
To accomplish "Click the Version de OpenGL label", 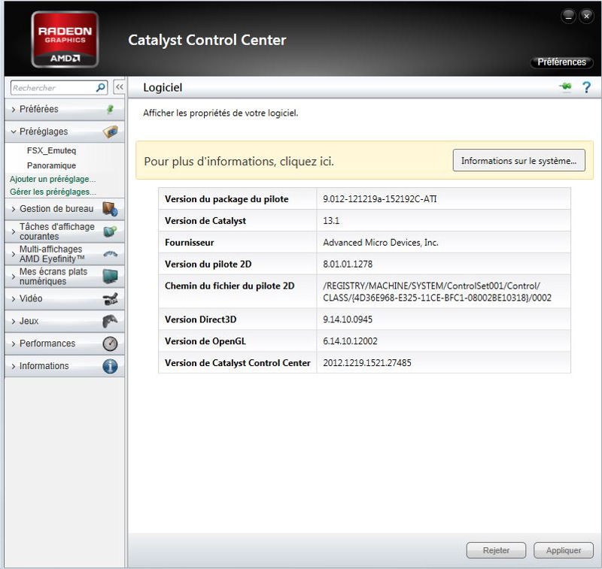I will [205, 341].
